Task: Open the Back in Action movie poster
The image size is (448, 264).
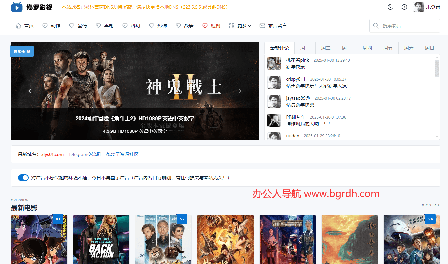Action: point(101,239)
